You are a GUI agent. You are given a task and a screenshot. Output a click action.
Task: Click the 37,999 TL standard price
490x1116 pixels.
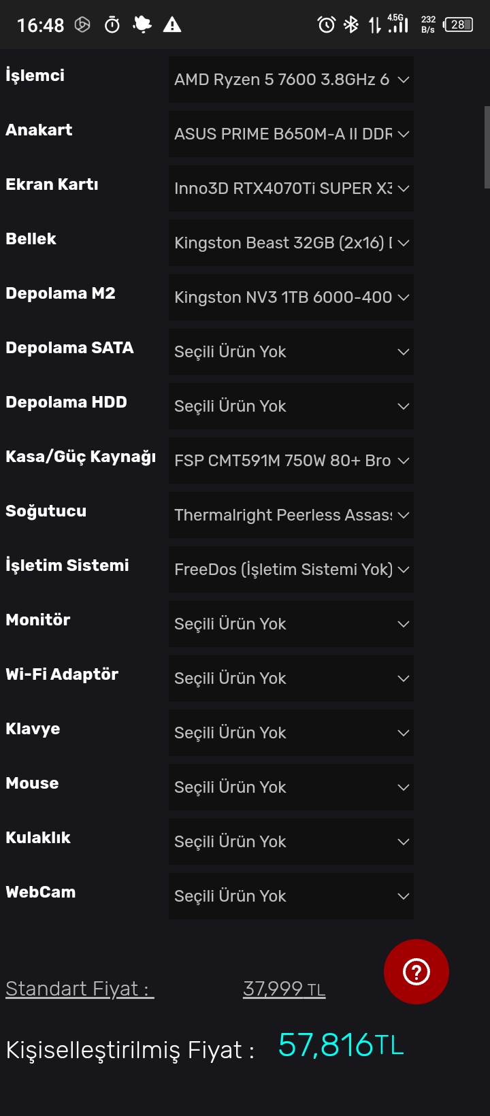tap(284, 989)
